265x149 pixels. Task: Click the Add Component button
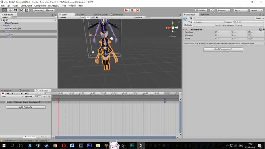coord(223,49)
